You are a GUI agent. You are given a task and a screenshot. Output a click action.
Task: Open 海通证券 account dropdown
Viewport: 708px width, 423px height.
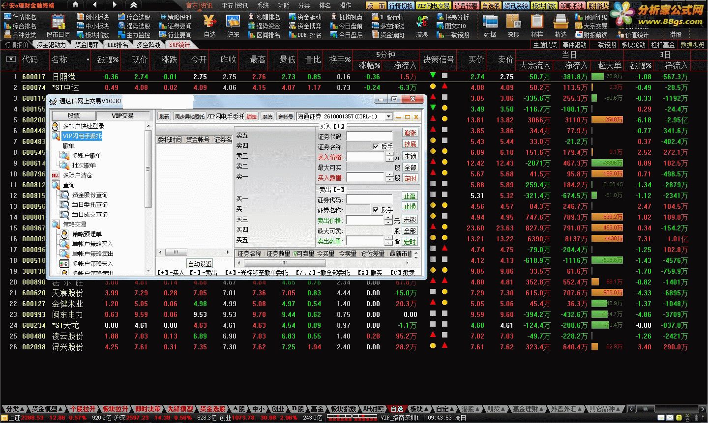[389, 116]
